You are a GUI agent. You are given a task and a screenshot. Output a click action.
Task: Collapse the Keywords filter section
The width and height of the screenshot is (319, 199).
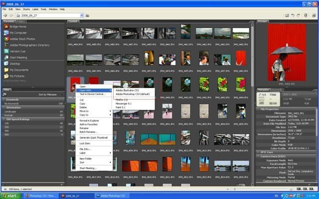3,99
